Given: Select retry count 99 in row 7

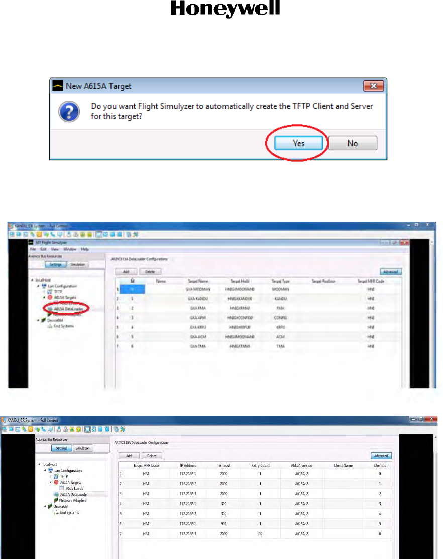Looking at the screenshot, I should tap(260, 534).
